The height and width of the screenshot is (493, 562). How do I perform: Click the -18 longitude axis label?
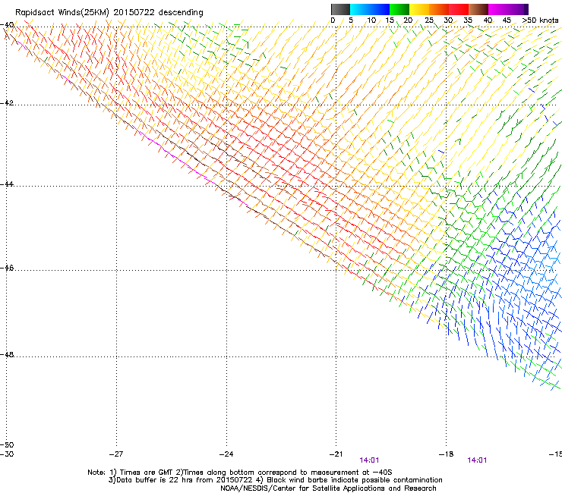(x=447, y=454)
